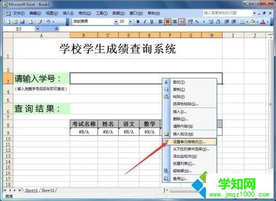Click the Save floppy disk icon
This screenshot has width=276, height=201.
coord(22,22)
